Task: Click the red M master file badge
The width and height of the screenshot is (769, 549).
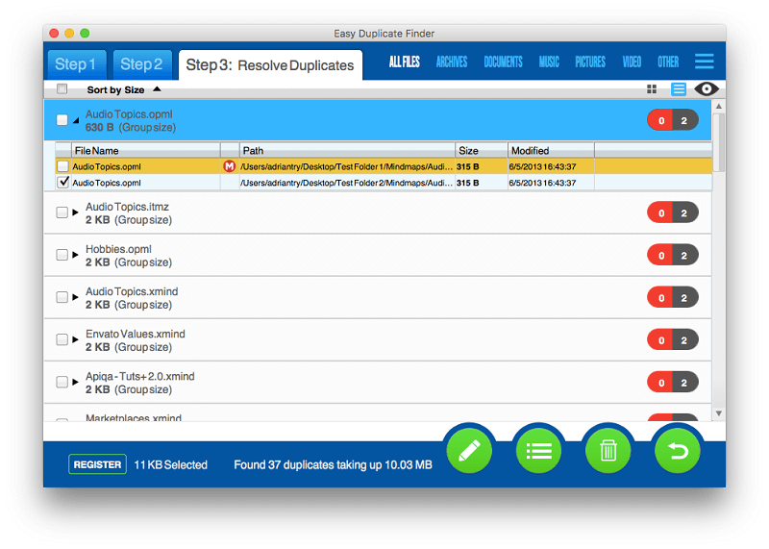Action: click(229, 166)
